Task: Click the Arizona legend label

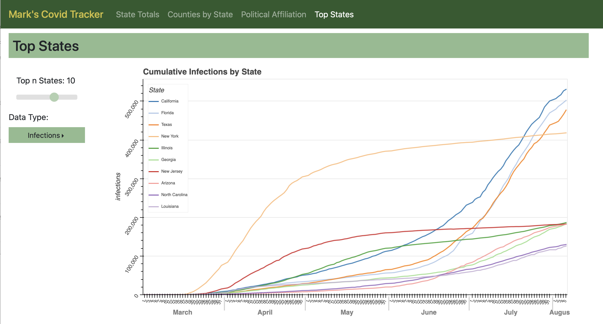Action: pos(168,183)
